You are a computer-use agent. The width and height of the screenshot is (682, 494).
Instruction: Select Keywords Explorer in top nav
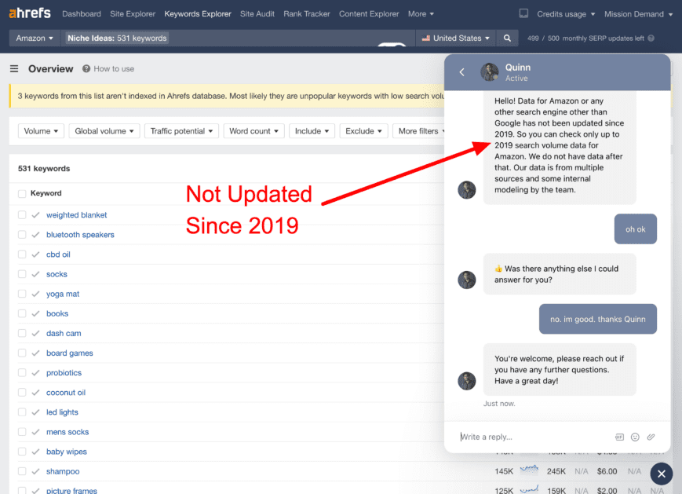[x=198, y=14]
